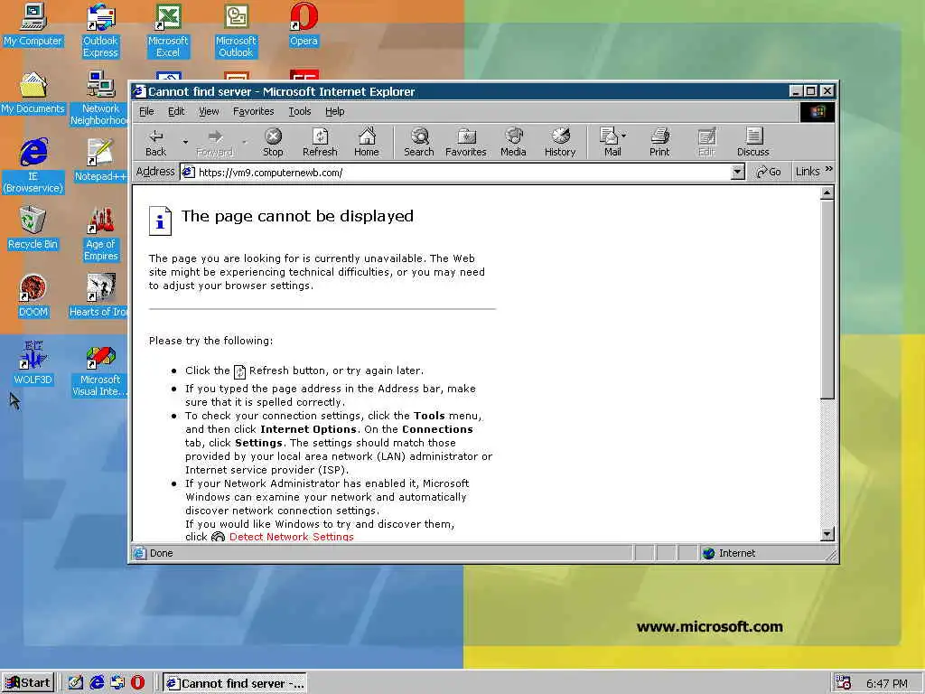This screenshot has width=925, height=694.
Task: Open the Discuss toolbar button
Action: pos(752,142)
